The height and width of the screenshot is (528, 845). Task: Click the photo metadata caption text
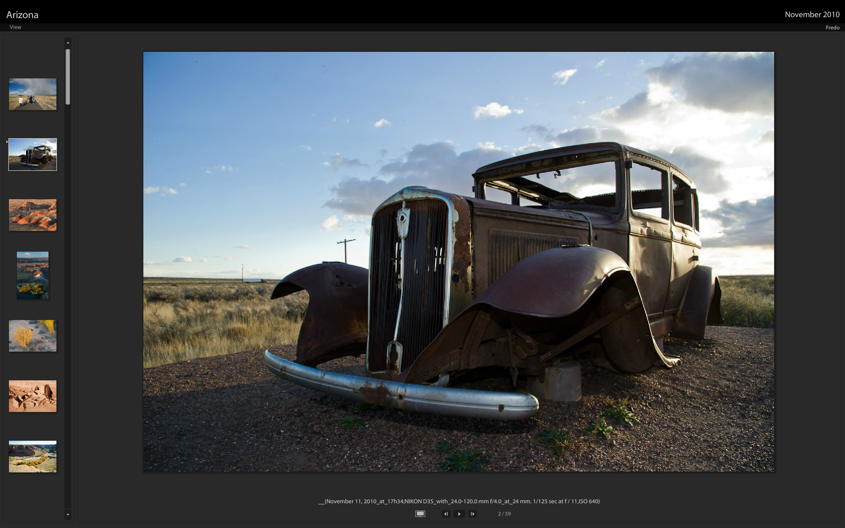tap(459, 501)
